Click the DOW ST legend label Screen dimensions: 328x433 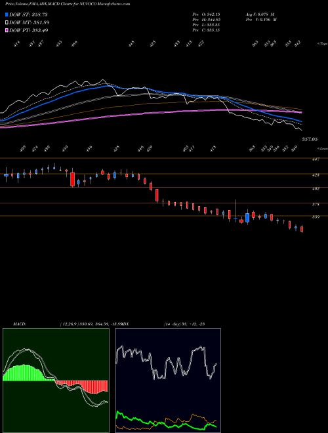[28, 14]
